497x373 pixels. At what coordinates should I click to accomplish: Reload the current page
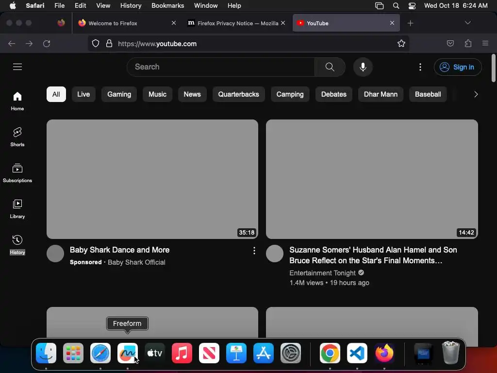[x=47, y=43]
